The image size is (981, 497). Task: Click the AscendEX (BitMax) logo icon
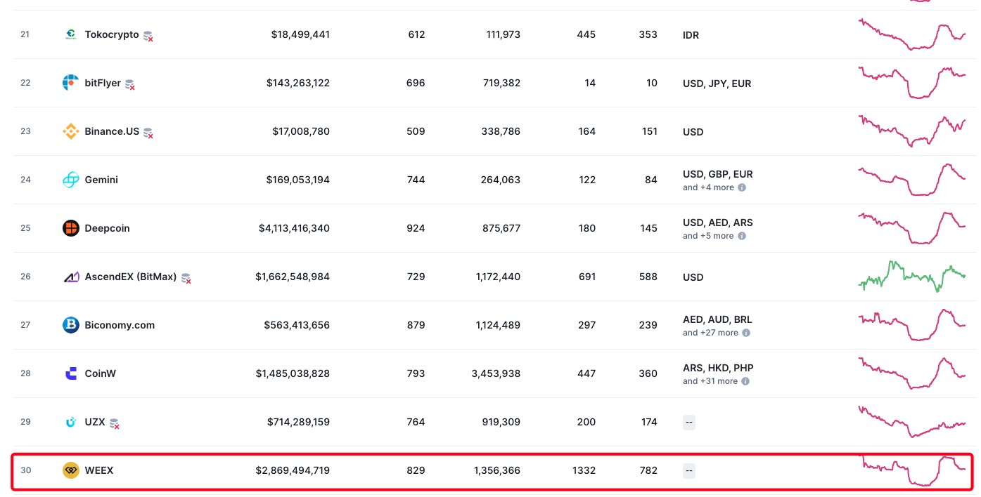pyautogui.click(x=70, y=277)
